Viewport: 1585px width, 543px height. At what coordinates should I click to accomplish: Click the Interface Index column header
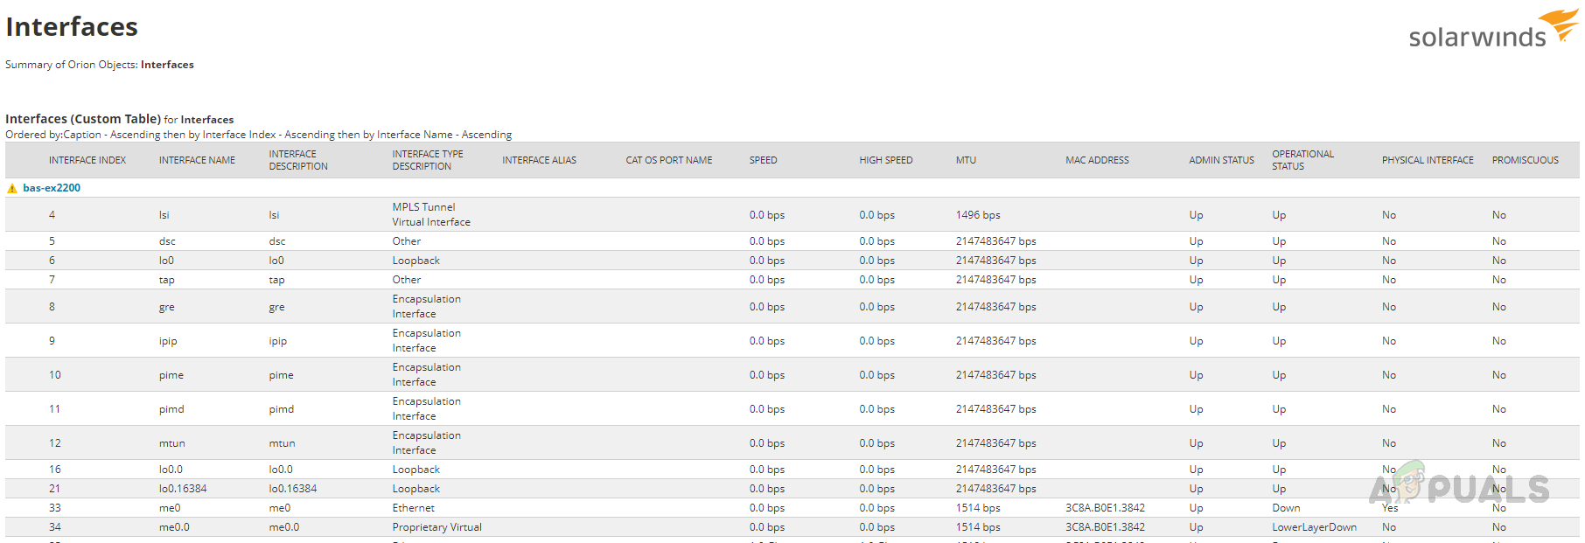[x=87, y=160]
